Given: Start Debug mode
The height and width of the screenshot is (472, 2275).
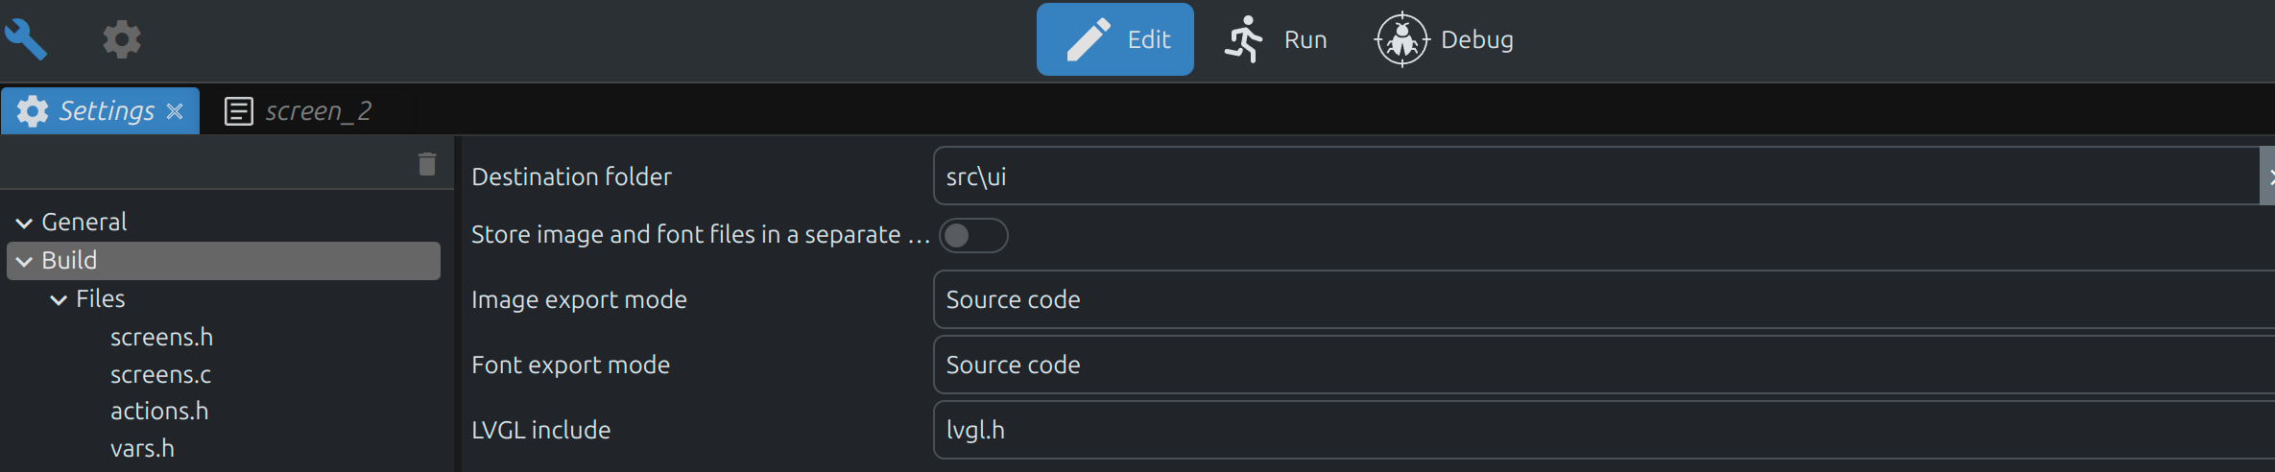Looking at the screenshot, I should click(1444, 39).
